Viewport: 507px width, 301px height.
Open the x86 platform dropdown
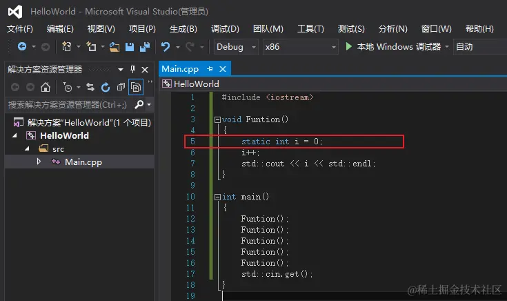click(300, 47)
